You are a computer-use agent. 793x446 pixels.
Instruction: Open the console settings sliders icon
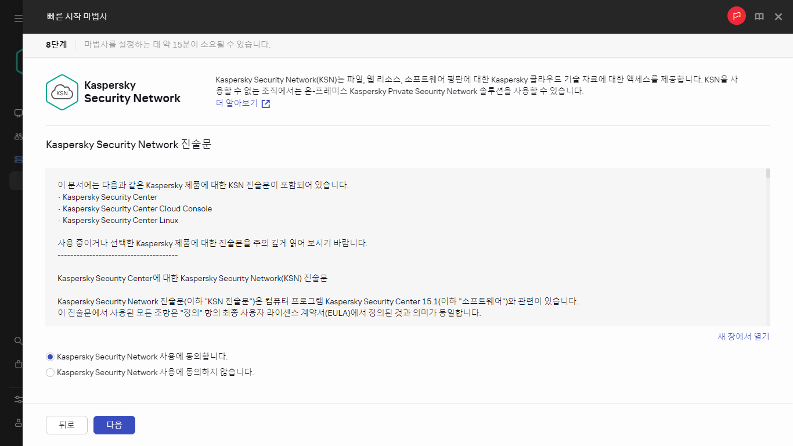click(18, 400)
